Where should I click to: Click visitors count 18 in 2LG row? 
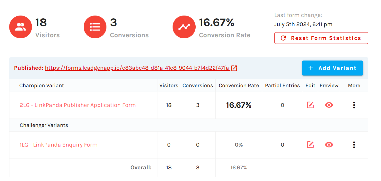tap(169, 105)
